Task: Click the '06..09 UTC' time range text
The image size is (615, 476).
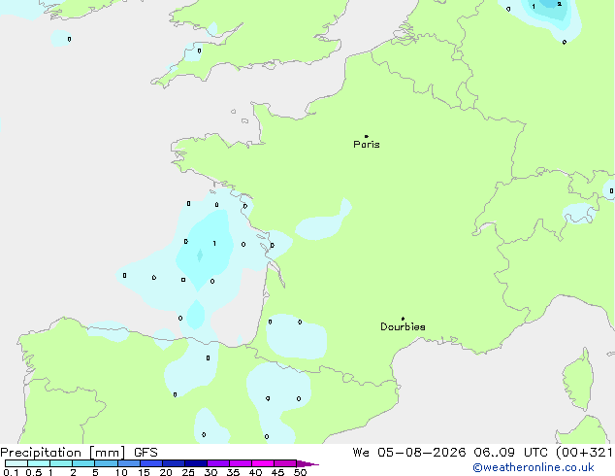Action: [x=510, y=453]
